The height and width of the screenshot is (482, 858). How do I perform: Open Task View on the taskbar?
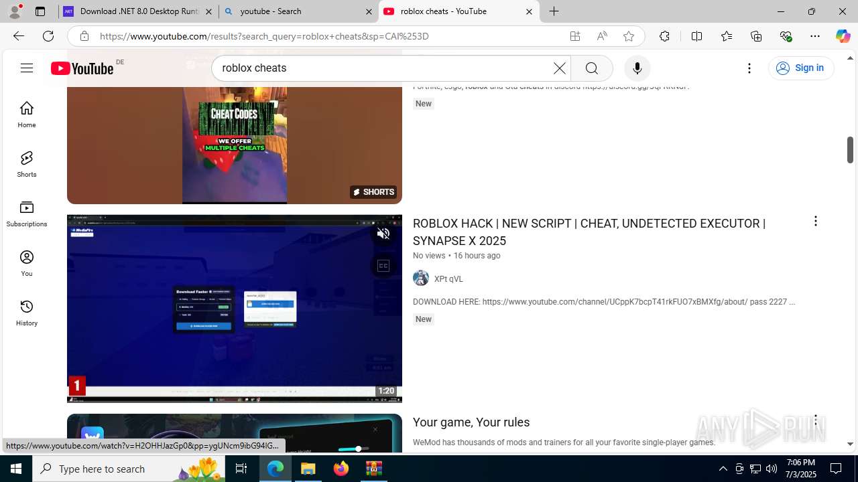pos(241,469)
